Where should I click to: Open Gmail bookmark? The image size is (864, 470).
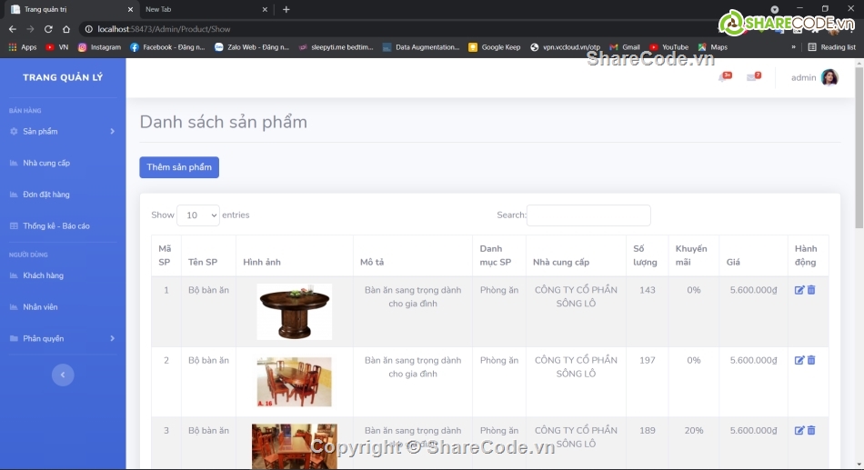click(625, 47)
